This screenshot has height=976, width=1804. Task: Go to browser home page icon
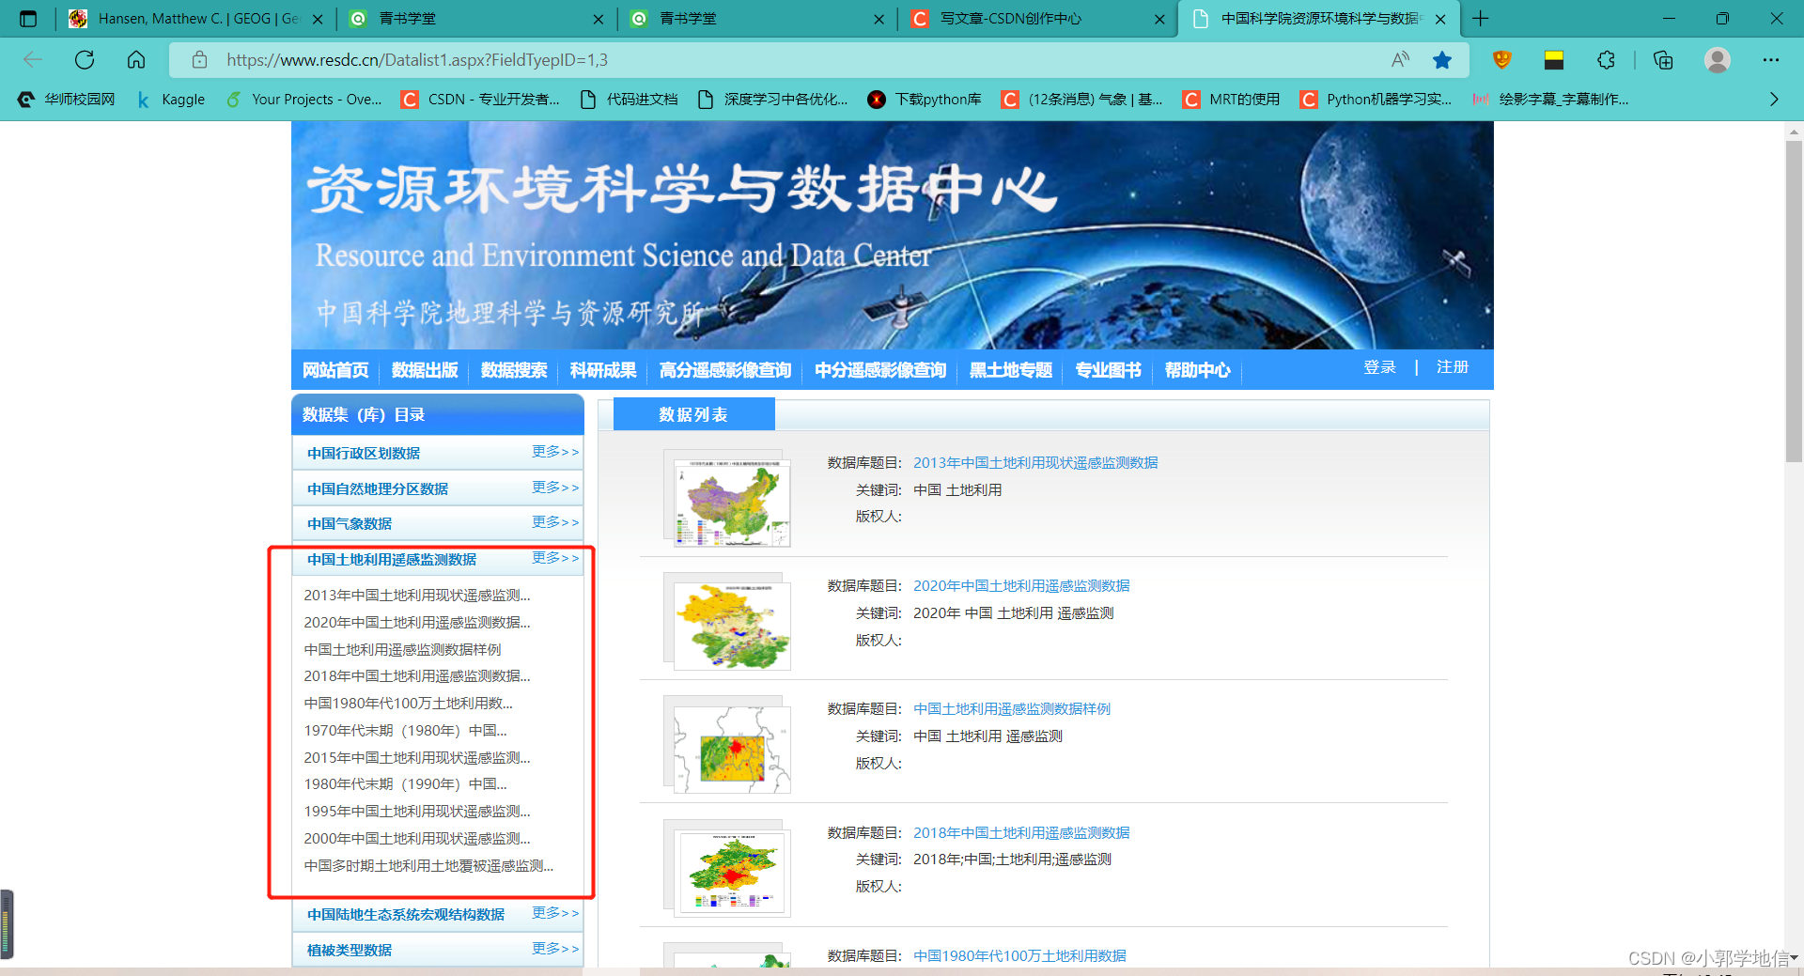coord(136,60)
